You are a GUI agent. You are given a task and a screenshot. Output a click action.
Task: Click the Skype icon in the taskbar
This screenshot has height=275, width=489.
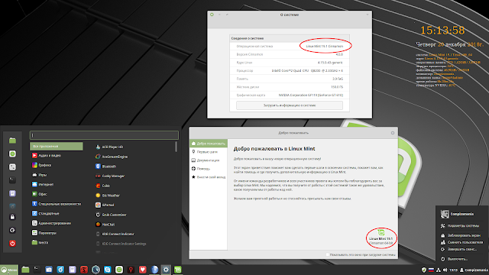(107, 270)
